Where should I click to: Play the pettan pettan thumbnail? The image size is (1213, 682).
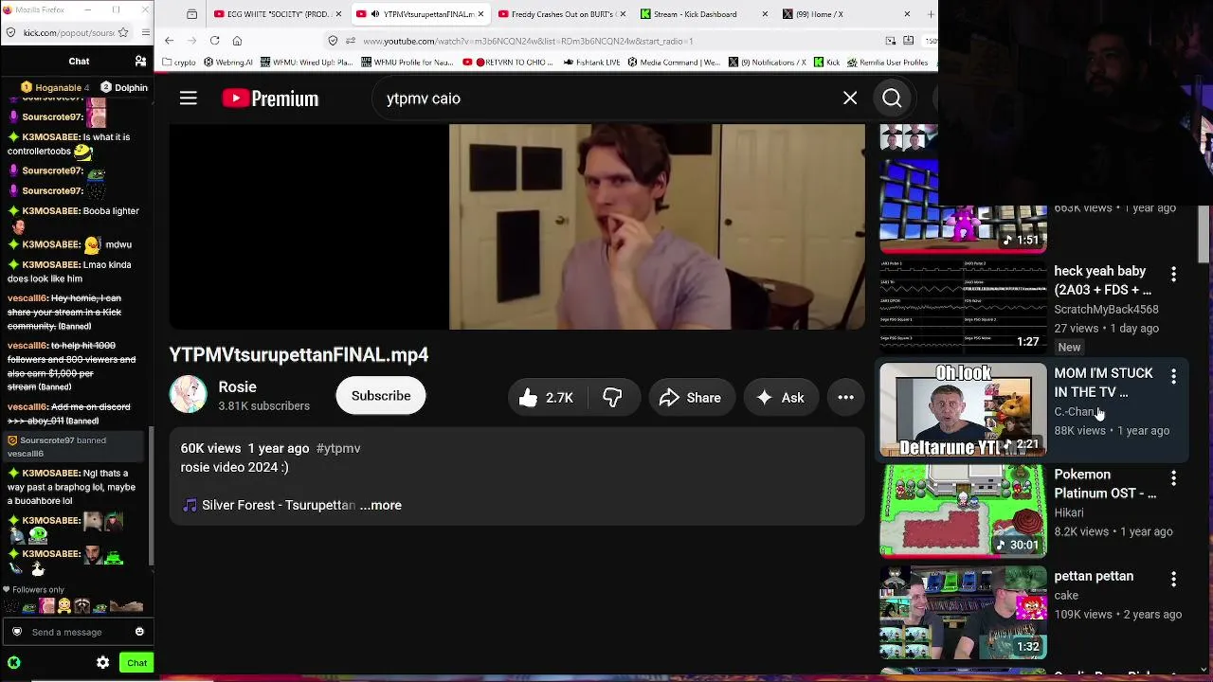tap(963, 612)
